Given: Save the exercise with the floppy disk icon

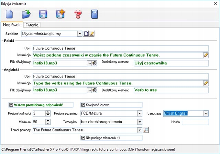Looking at the screenshot, I should coord(43,14).
